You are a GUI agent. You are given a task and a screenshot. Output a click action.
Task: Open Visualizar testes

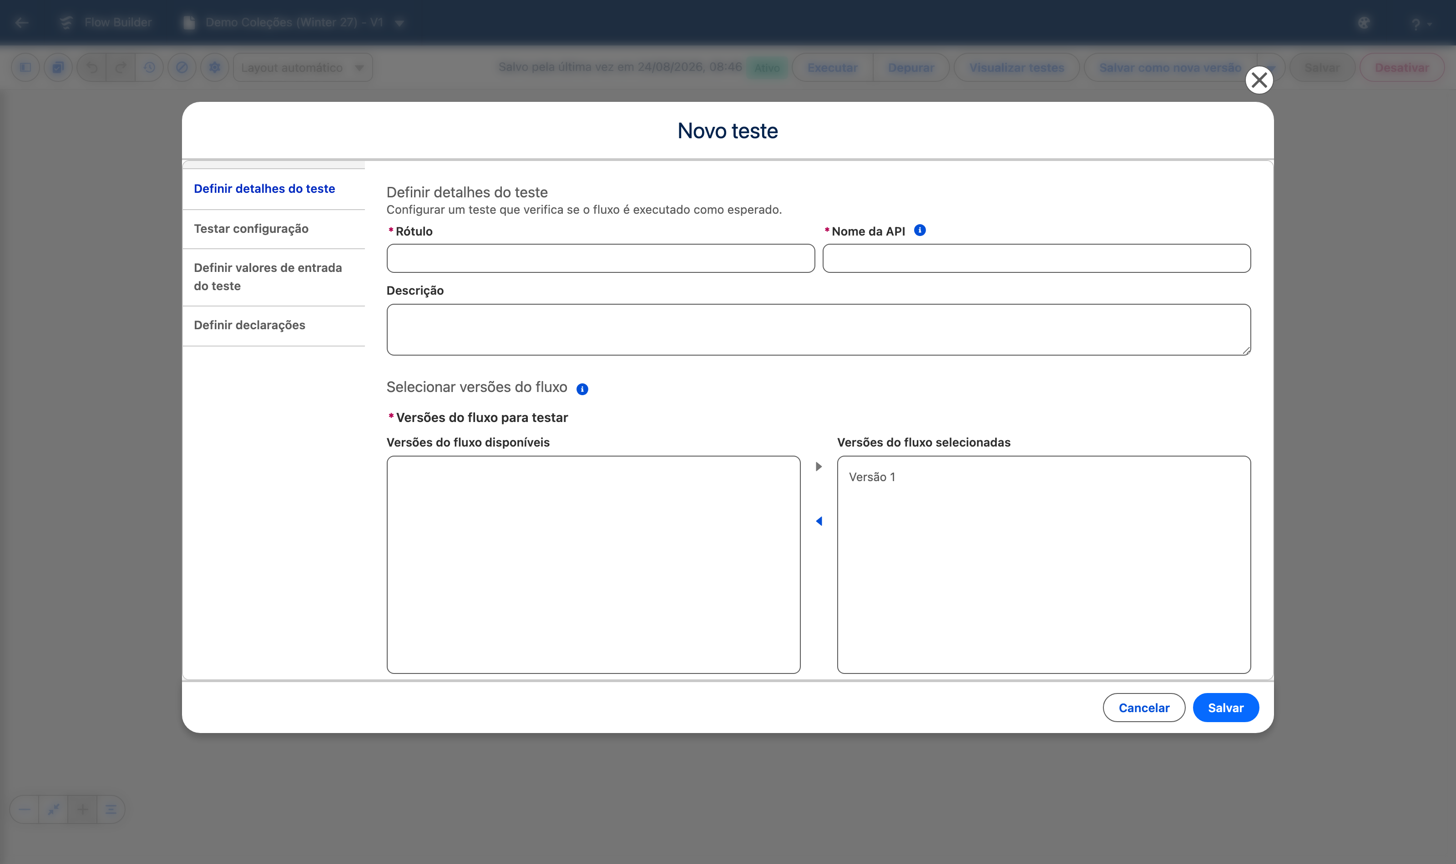1017,68
